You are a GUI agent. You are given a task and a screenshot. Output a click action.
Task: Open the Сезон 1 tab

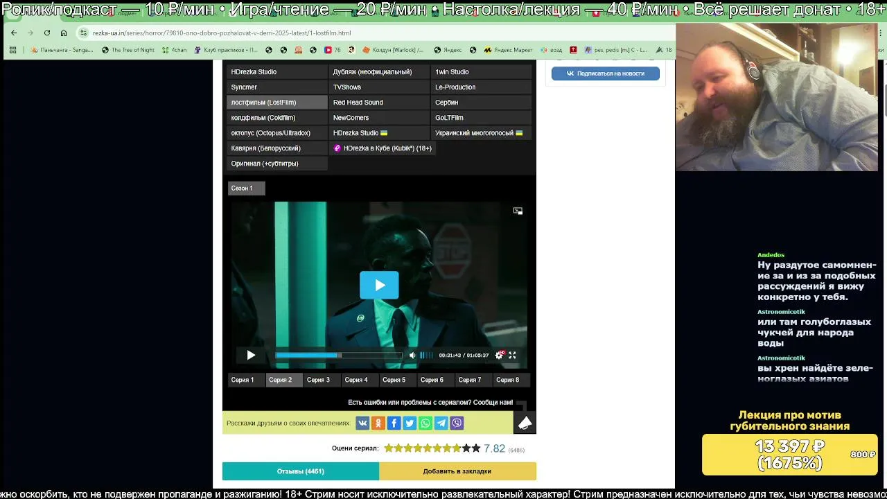tap(246, 189)
